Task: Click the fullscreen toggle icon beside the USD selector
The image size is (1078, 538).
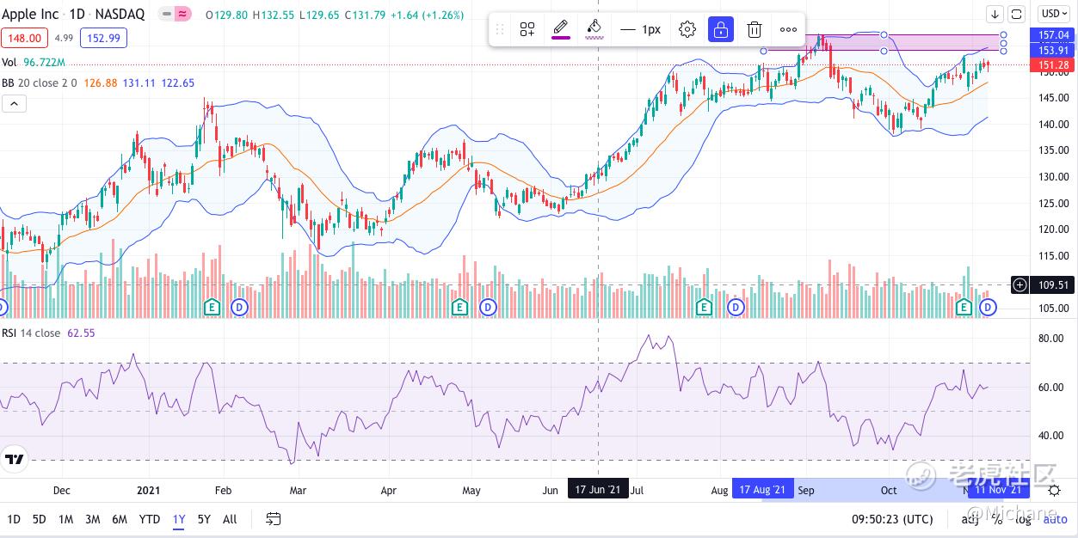Action: point(1017,14)
